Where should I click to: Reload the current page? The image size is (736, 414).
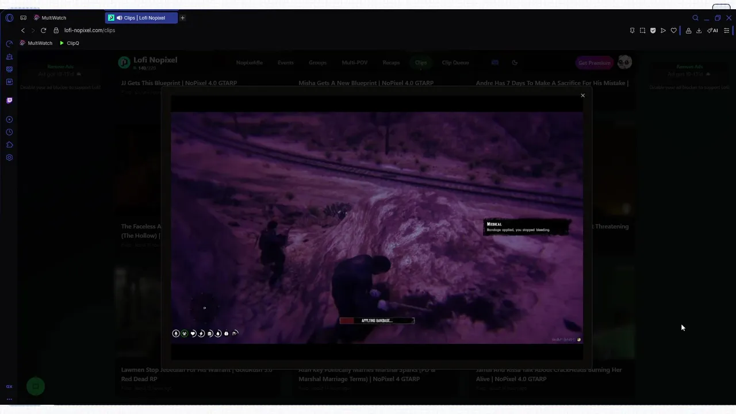click(x=43, y=30)
